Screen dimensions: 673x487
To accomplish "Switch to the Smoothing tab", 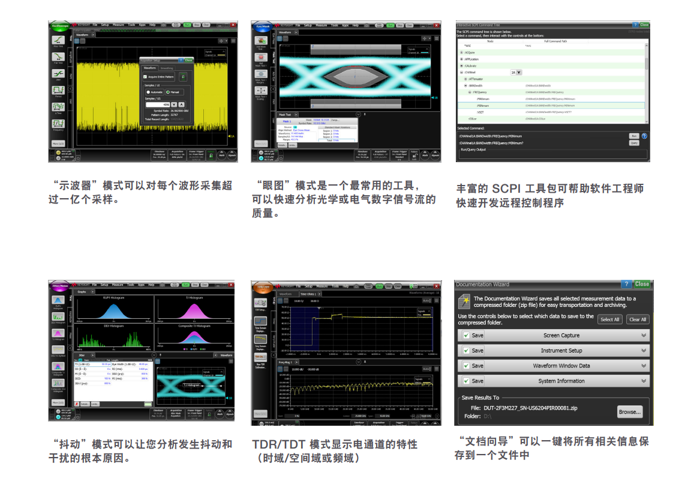I will (167, 68).
